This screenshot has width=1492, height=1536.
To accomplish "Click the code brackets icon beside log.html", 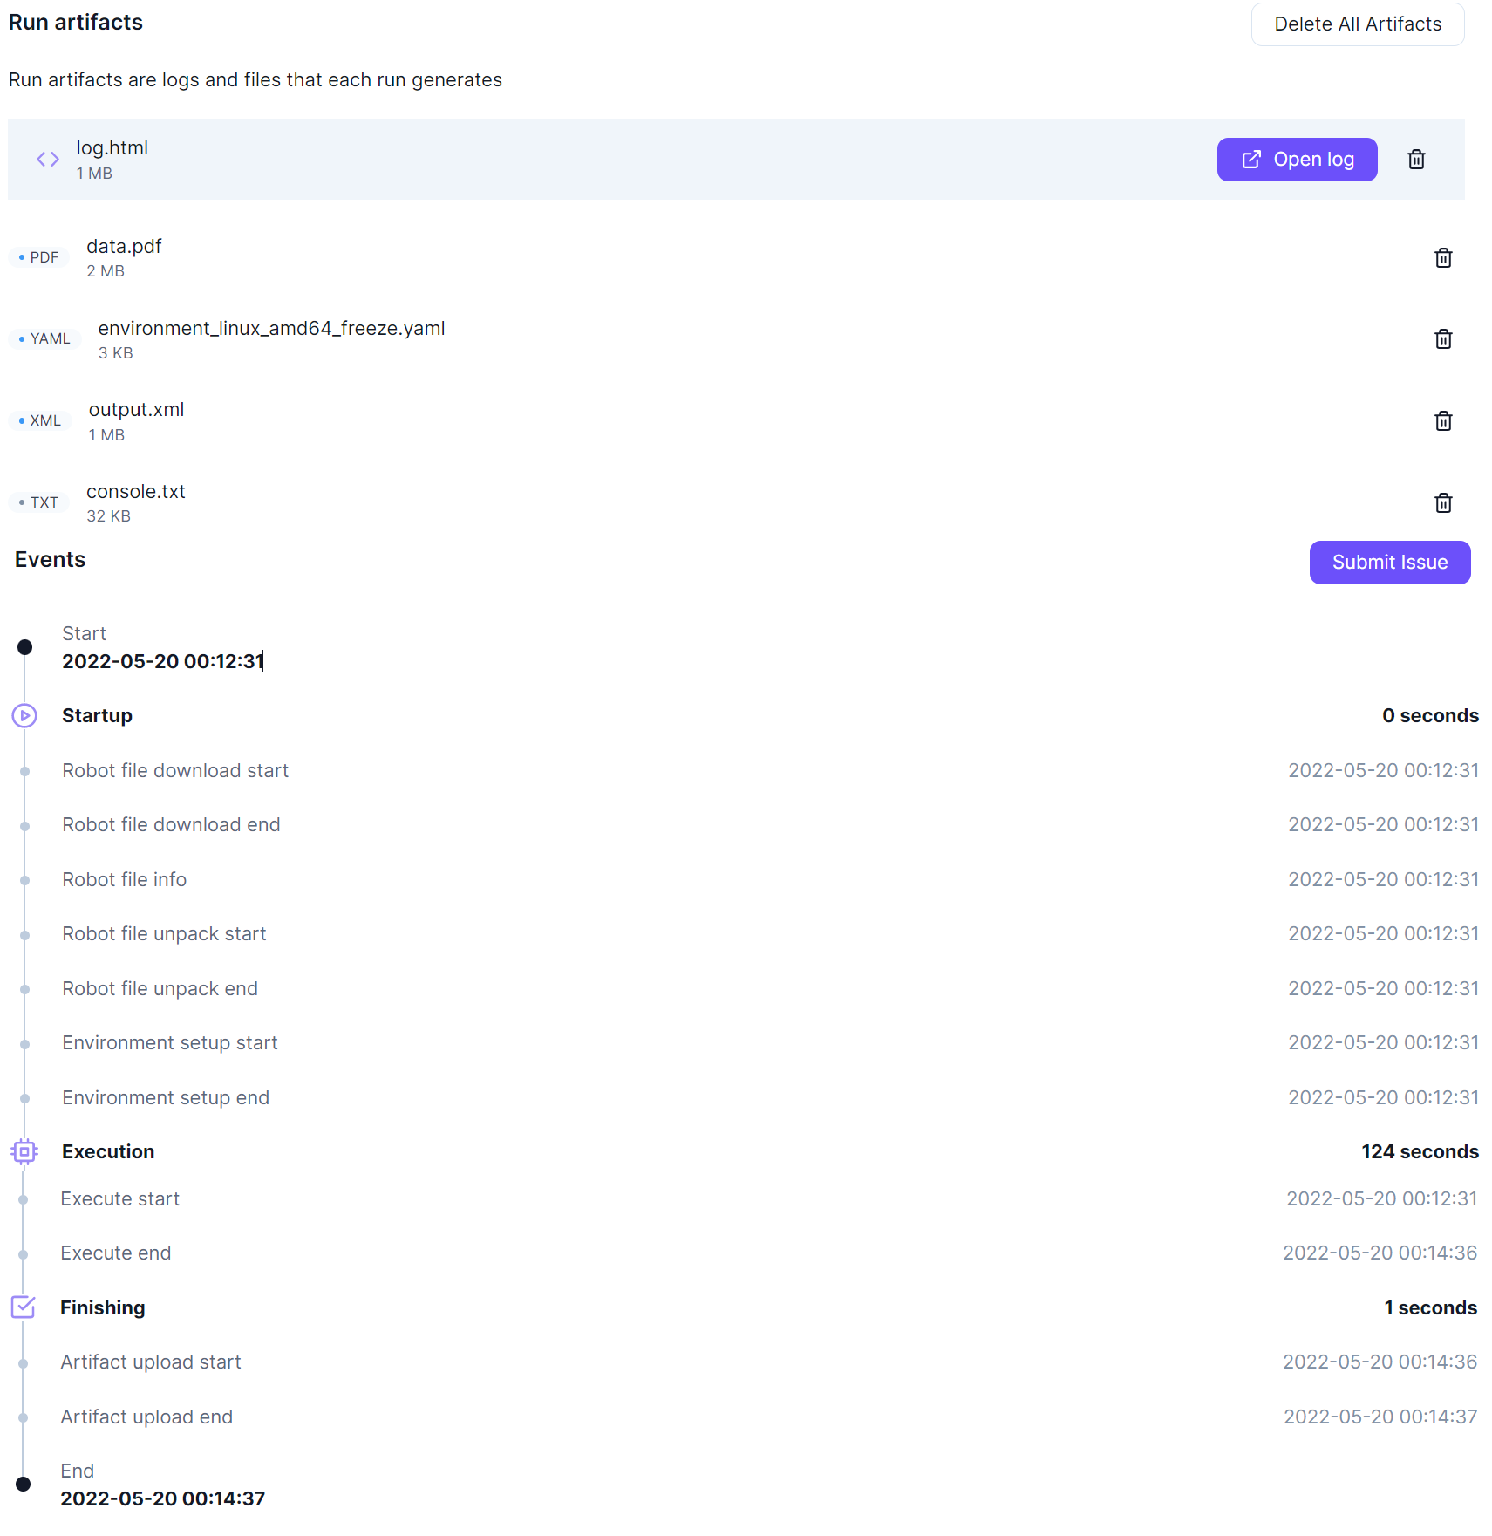I will coord(48,160).
